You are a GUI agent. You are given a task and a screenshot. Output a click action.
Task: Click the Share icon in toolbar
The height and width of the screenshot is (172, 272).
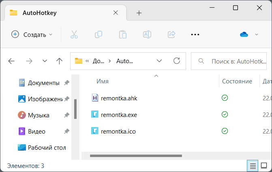(x=171, y=34)
